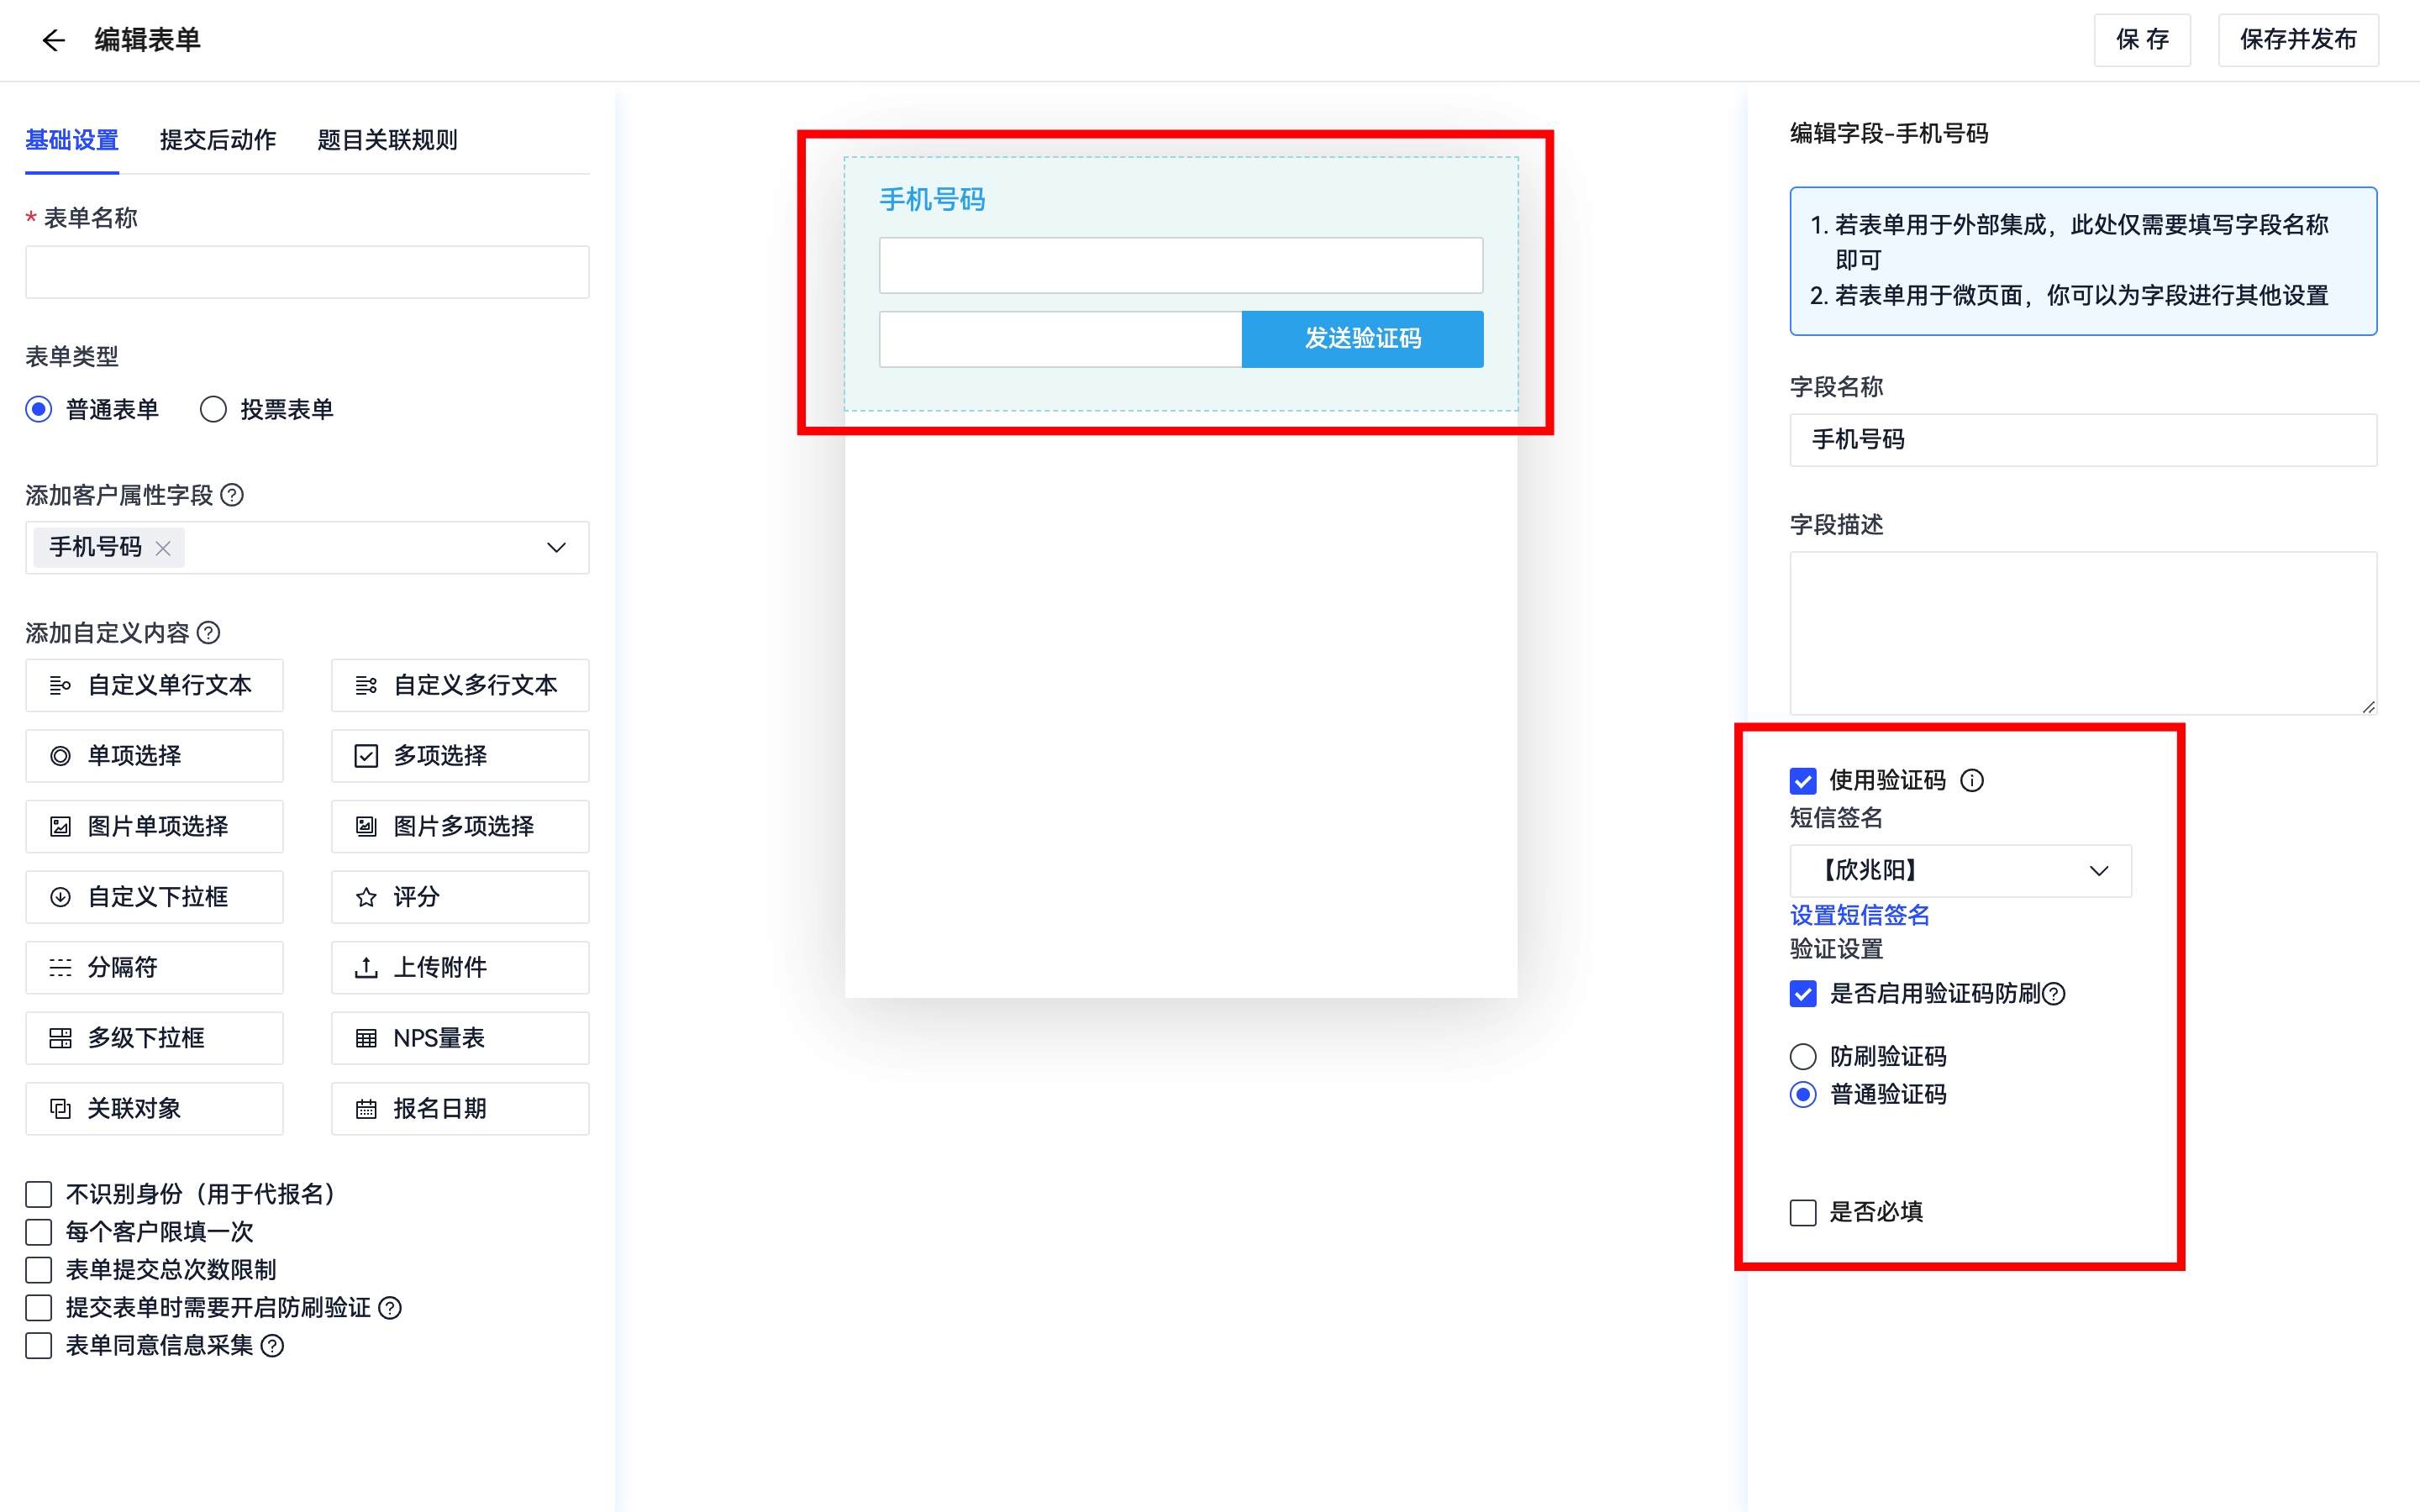Add a 图片多项选择 question
This screenshot has height=1512, width=2420.
pyautogui.click(x=460, y=826)
